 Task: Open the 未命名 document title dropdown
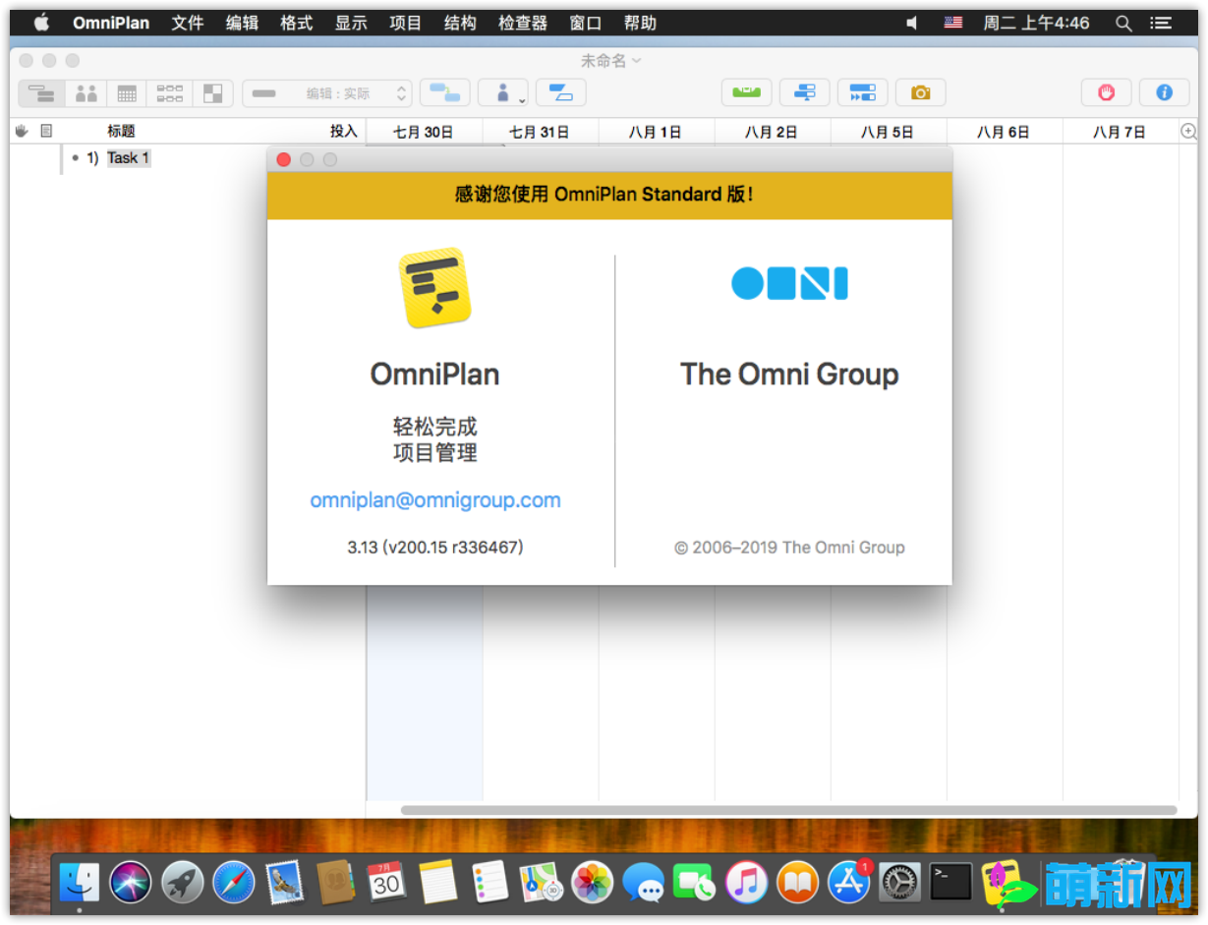tap(610, 61)
